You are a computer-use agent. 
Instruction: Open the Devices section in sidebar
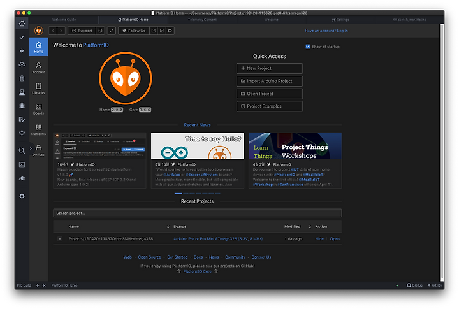(x=39, y=150)
